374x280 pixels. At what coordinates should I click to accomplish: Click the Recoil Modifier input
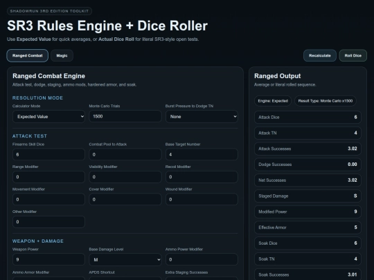click(x=202, y=177)
